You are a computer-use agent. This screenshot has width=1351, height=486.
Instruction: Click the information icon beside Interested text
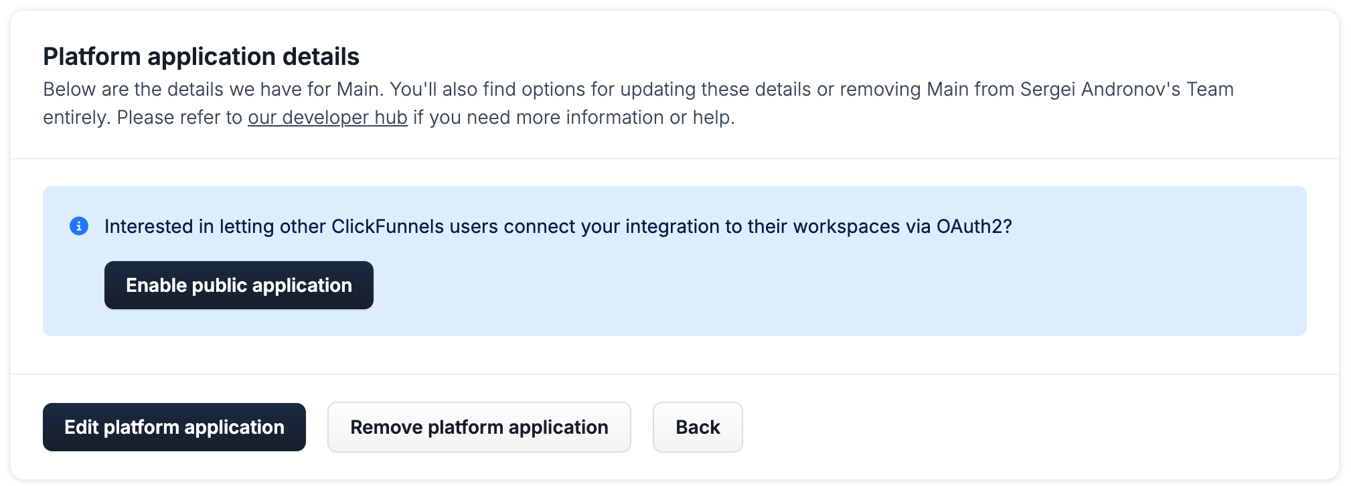79,226
